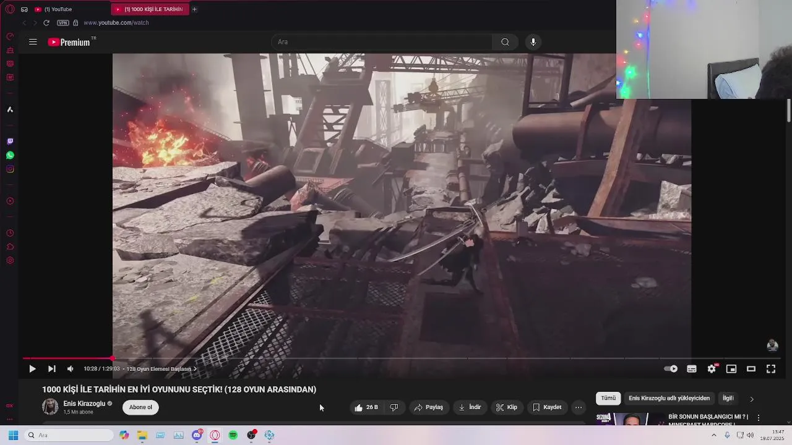Reload the current page
Image resolution: width=792 pixels, height=445 pixels.
[x=46, y=23]
